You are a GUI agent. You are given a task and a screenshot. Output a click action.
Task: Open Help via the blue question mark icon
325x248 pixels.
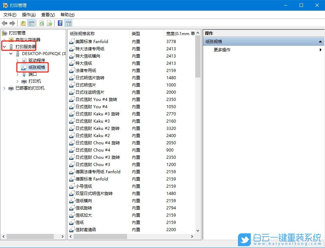click(59, 23)
